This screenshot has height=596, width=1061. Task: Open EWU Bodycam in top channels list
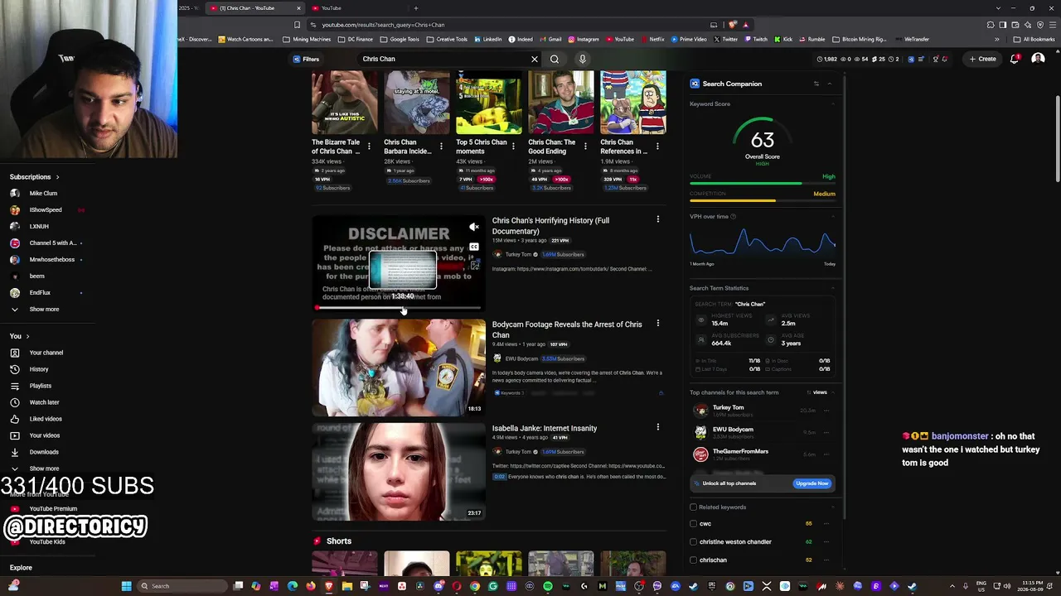click(733, 430)
